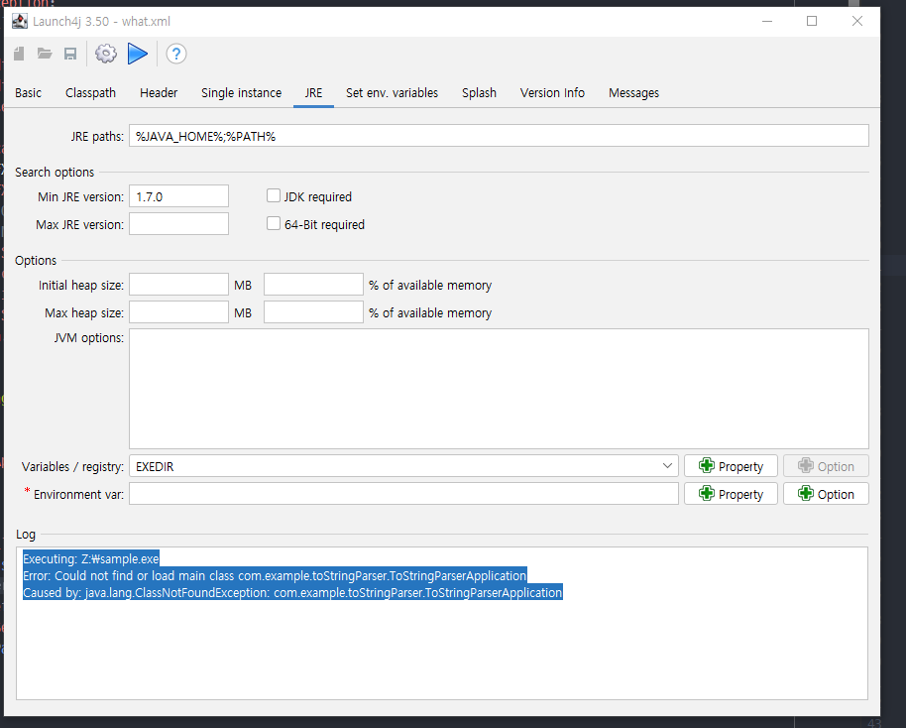
Task: Click the Max JRE version field
Action: point(178,224)
